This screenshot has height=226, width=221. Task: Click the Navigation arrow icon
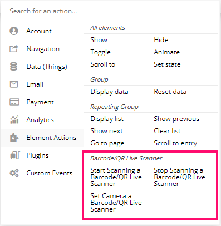click(x=14, y=49)
